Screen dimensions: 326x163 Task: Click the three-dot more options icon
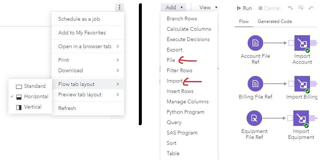point(119,7)
